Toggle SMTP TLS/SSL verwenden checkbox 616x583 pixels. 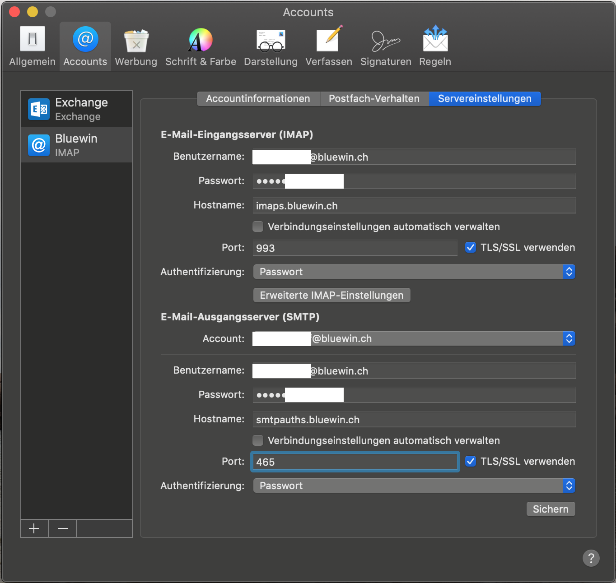[x=471, y=461]
